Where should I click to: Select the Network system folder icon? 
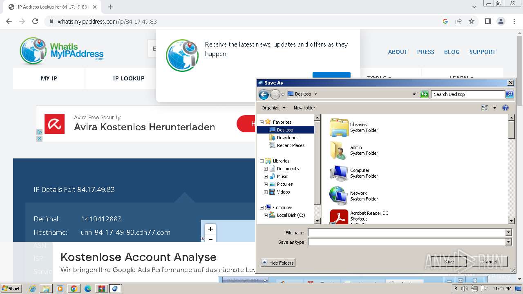[339, 196]
